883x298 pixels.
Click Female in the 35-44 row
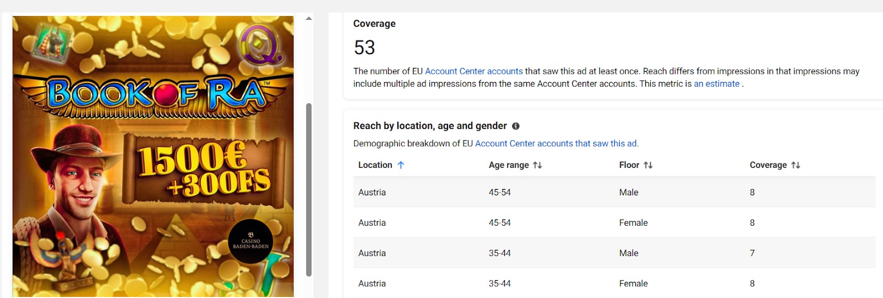[x=633, y=284]
